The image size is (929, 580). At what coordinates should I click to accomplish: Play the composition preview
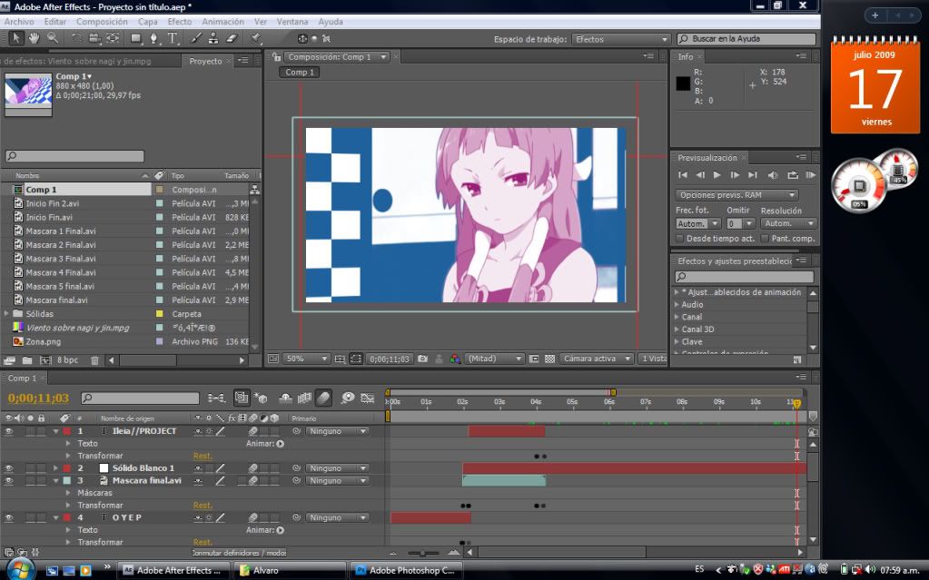coord(717,175)
